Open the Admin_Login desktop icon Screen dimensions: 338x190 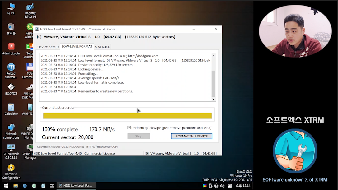click(x=11, y=49)
